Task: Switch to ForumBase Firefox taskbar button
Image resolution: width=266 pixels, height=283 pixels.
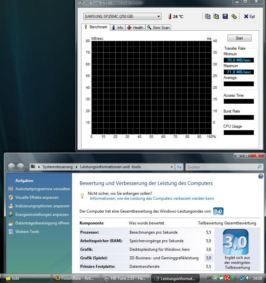Action: pos(76,278)
